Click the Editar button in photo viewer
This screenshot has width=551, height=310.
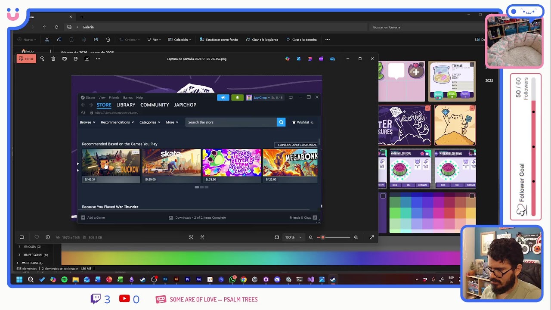tap(26, 59)
